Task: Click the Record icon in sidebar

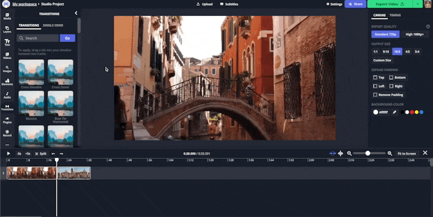Action: point(7,133)
